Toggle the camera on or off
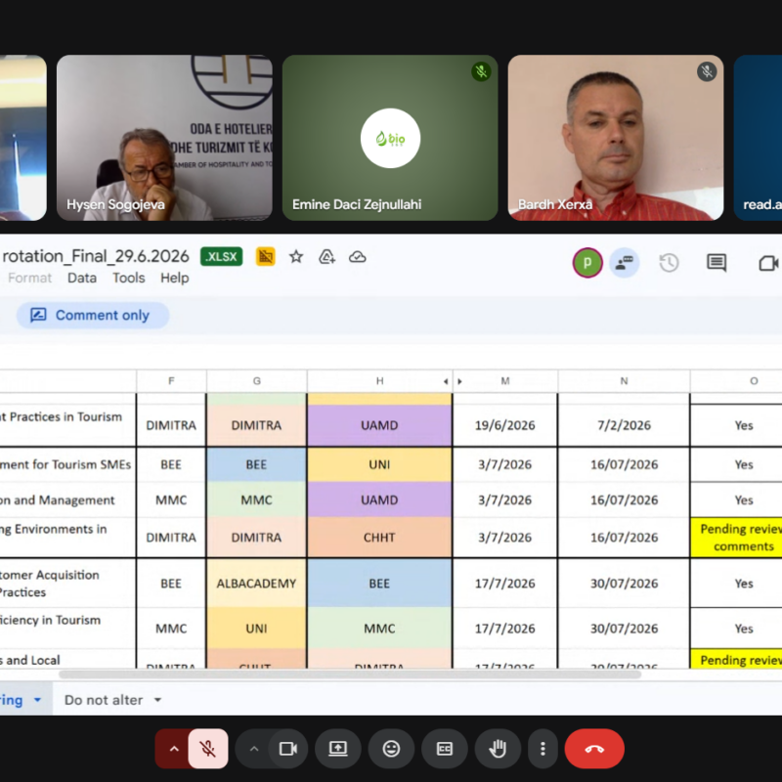Screen dimensions: 782x782 (287, 749)
